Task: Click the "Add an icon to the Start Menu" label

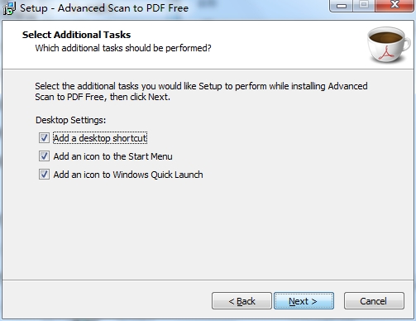Action: click(112, 156)
